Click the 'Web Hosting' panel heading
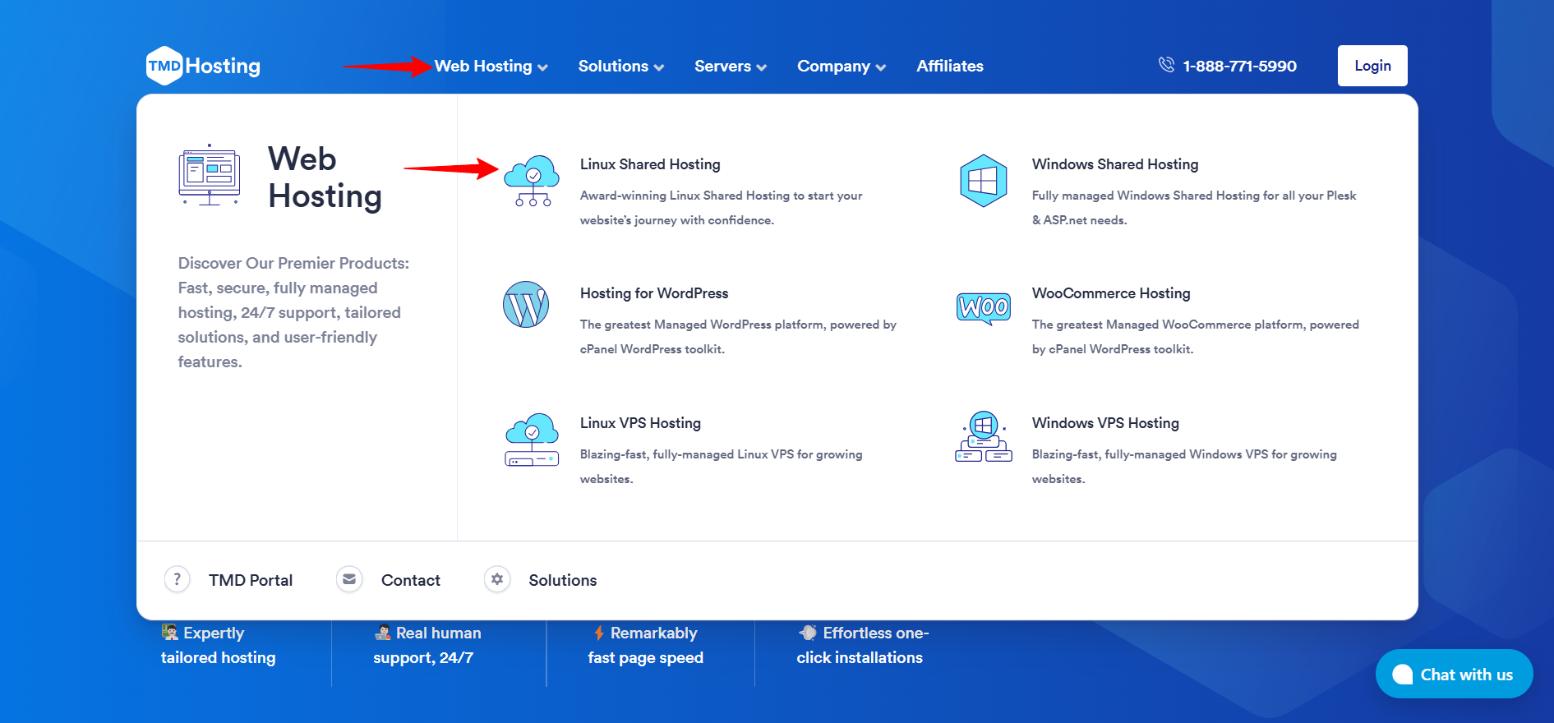This screenshot has height=723, width=1554. coord(325,177)
